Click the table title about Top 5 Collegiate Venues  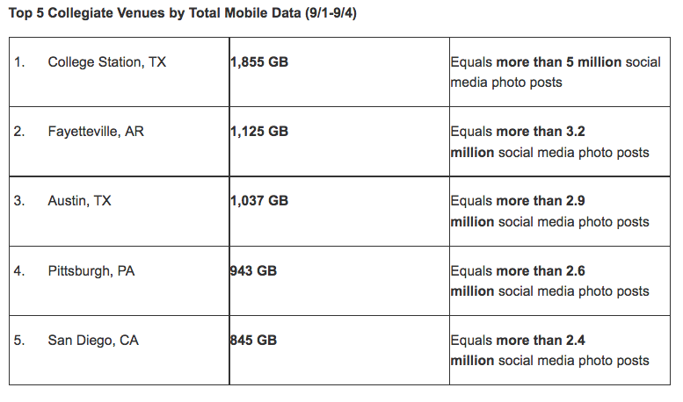[x=183, y=13]
